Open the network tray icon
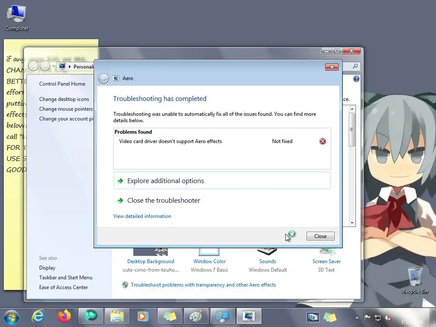This screenshot has width=436, height=327. tap(378, 317)
